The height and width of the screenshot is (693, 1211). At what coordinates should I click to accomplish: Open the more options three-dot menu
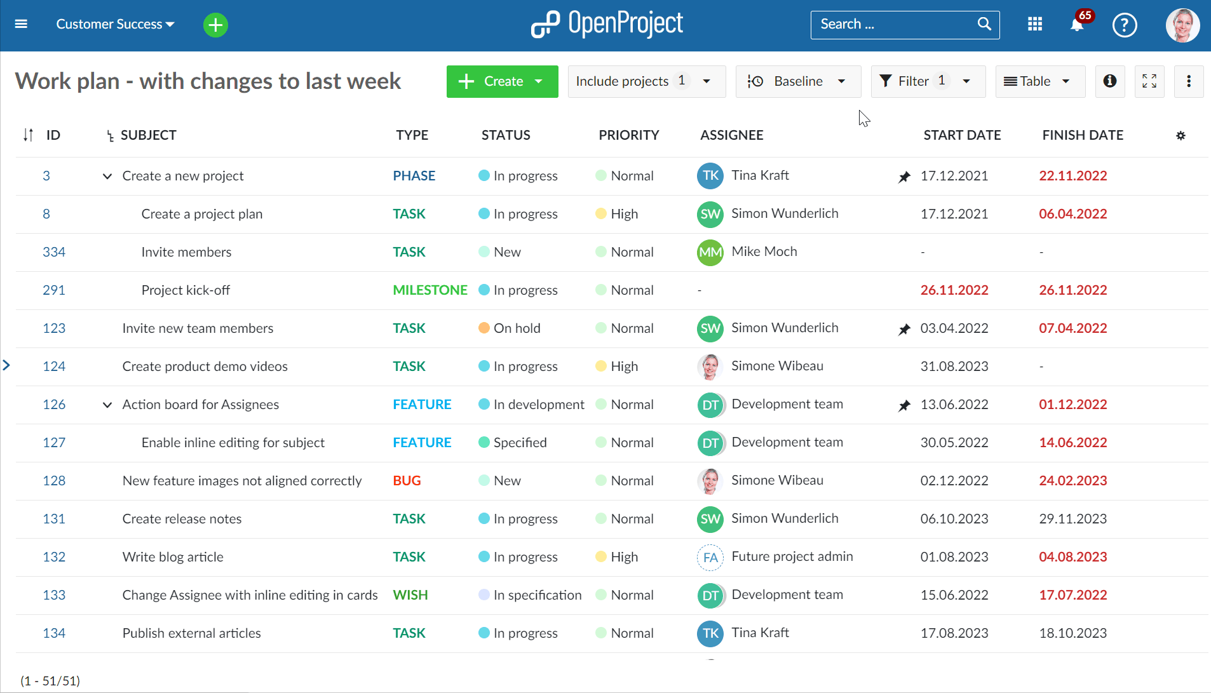pos(1189,81)
